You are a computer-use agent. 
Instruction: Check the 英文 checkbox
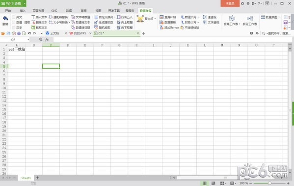tap(14, 17)
